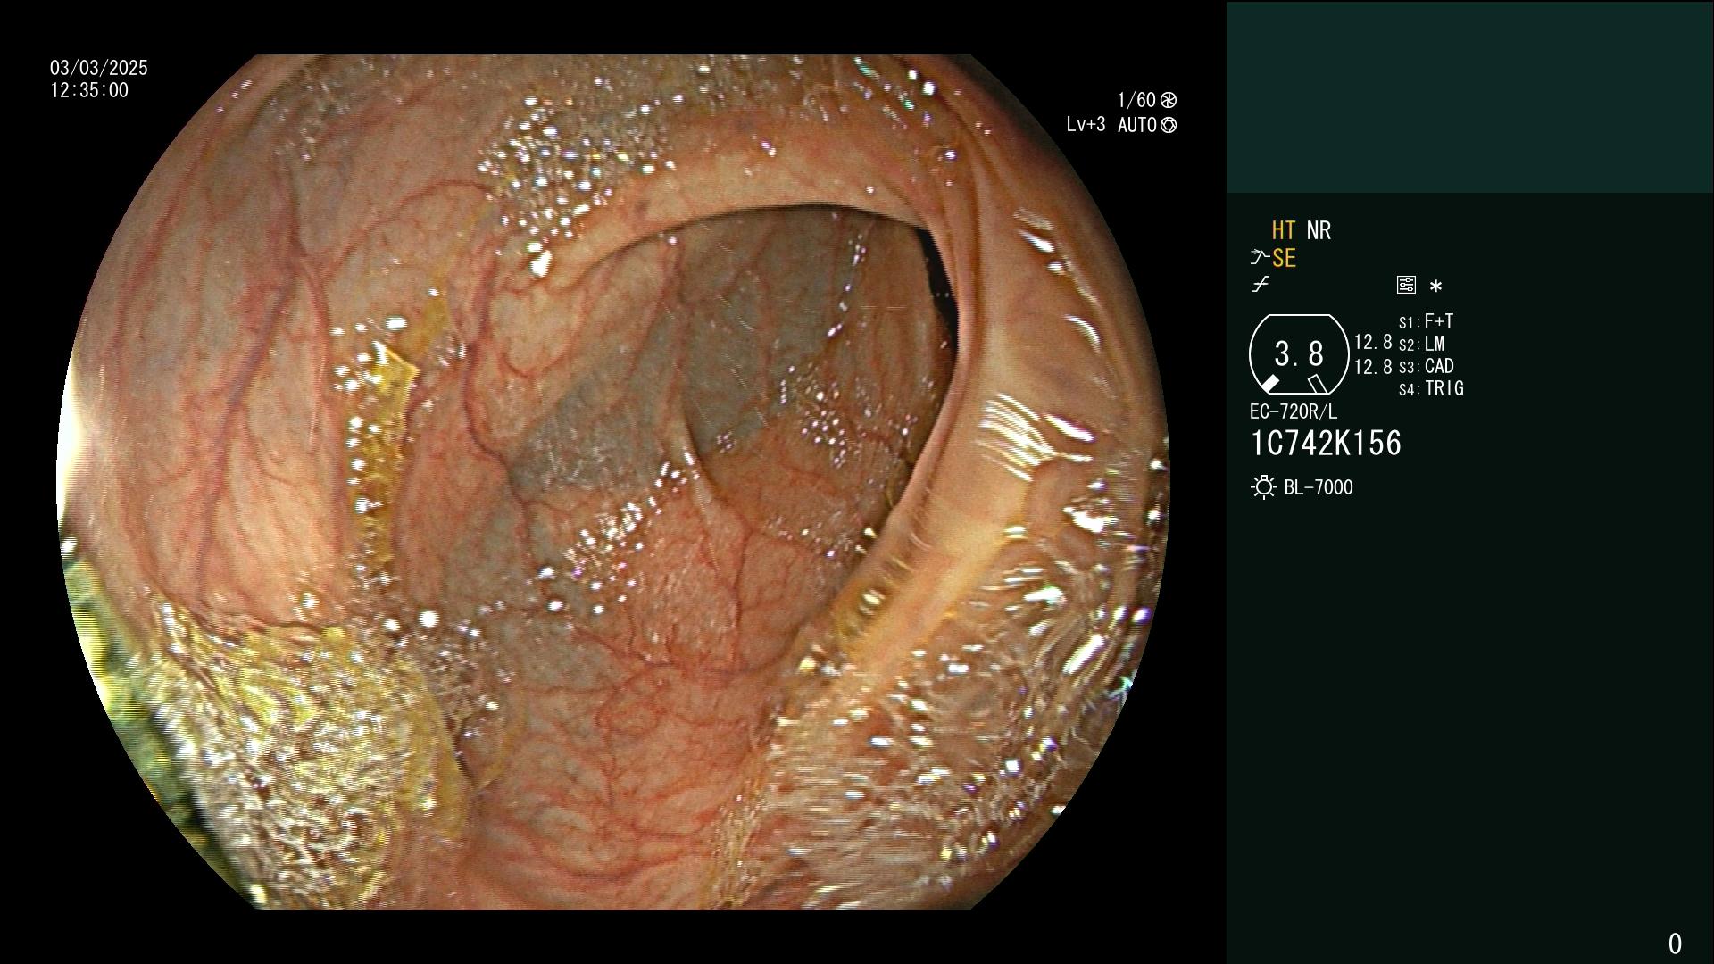Click the lower 12.8 diameter value
This screenshot has width=1714, height=964.
1373,367
